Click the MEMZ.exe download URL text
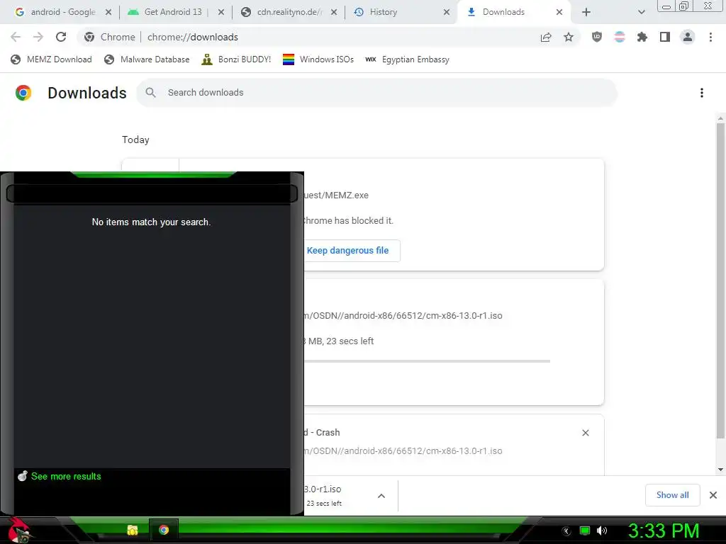Screen dimensions: 726x544 click(337, 195)
